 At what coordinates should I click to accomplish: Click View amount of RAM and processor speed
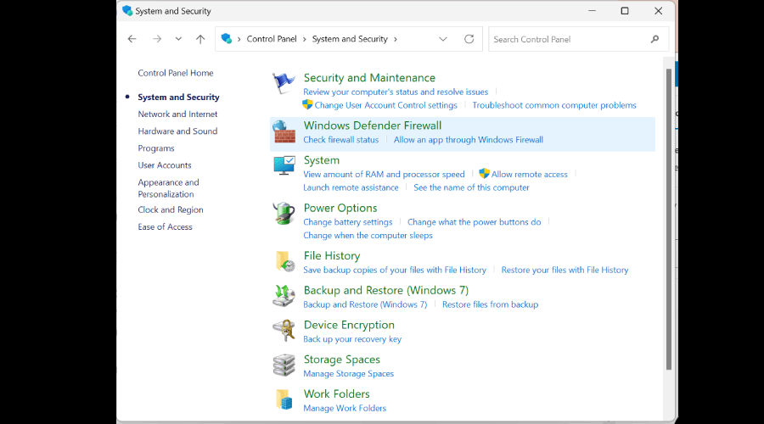point(384,175)
